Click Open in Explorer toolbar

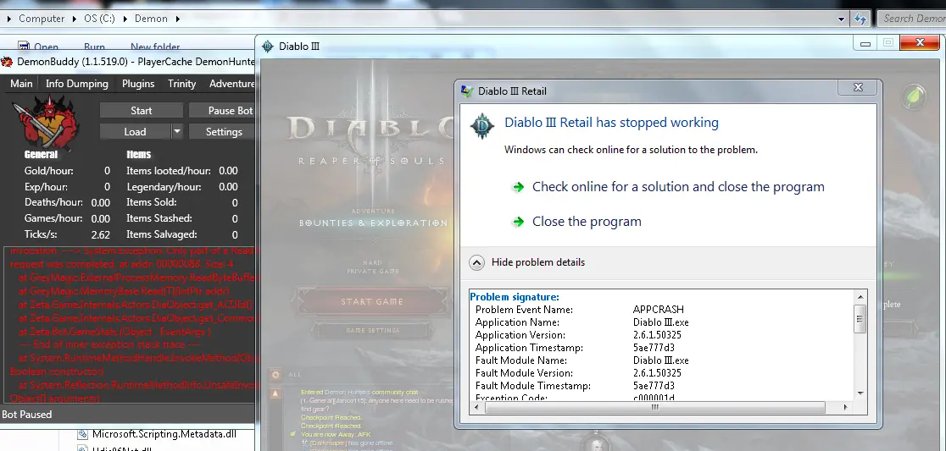[46, 47]
